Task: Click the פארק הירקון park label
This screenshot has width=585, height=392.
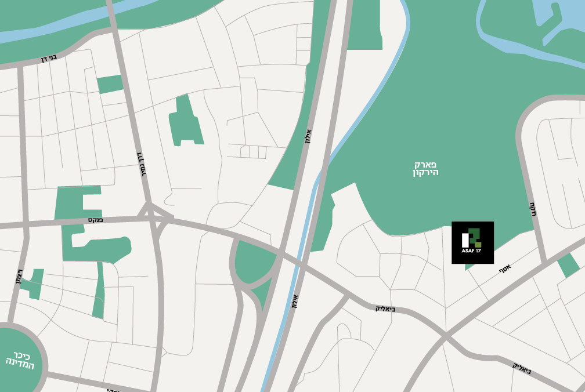Action: [x=425, y=168]
